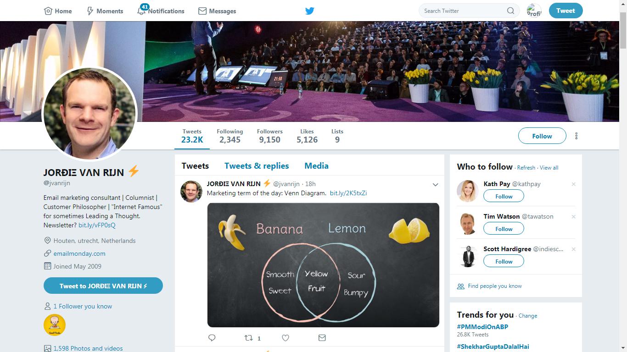Open profile avatar account menu
Viewport: 627px width, 352px height.
tap(534, 11)
